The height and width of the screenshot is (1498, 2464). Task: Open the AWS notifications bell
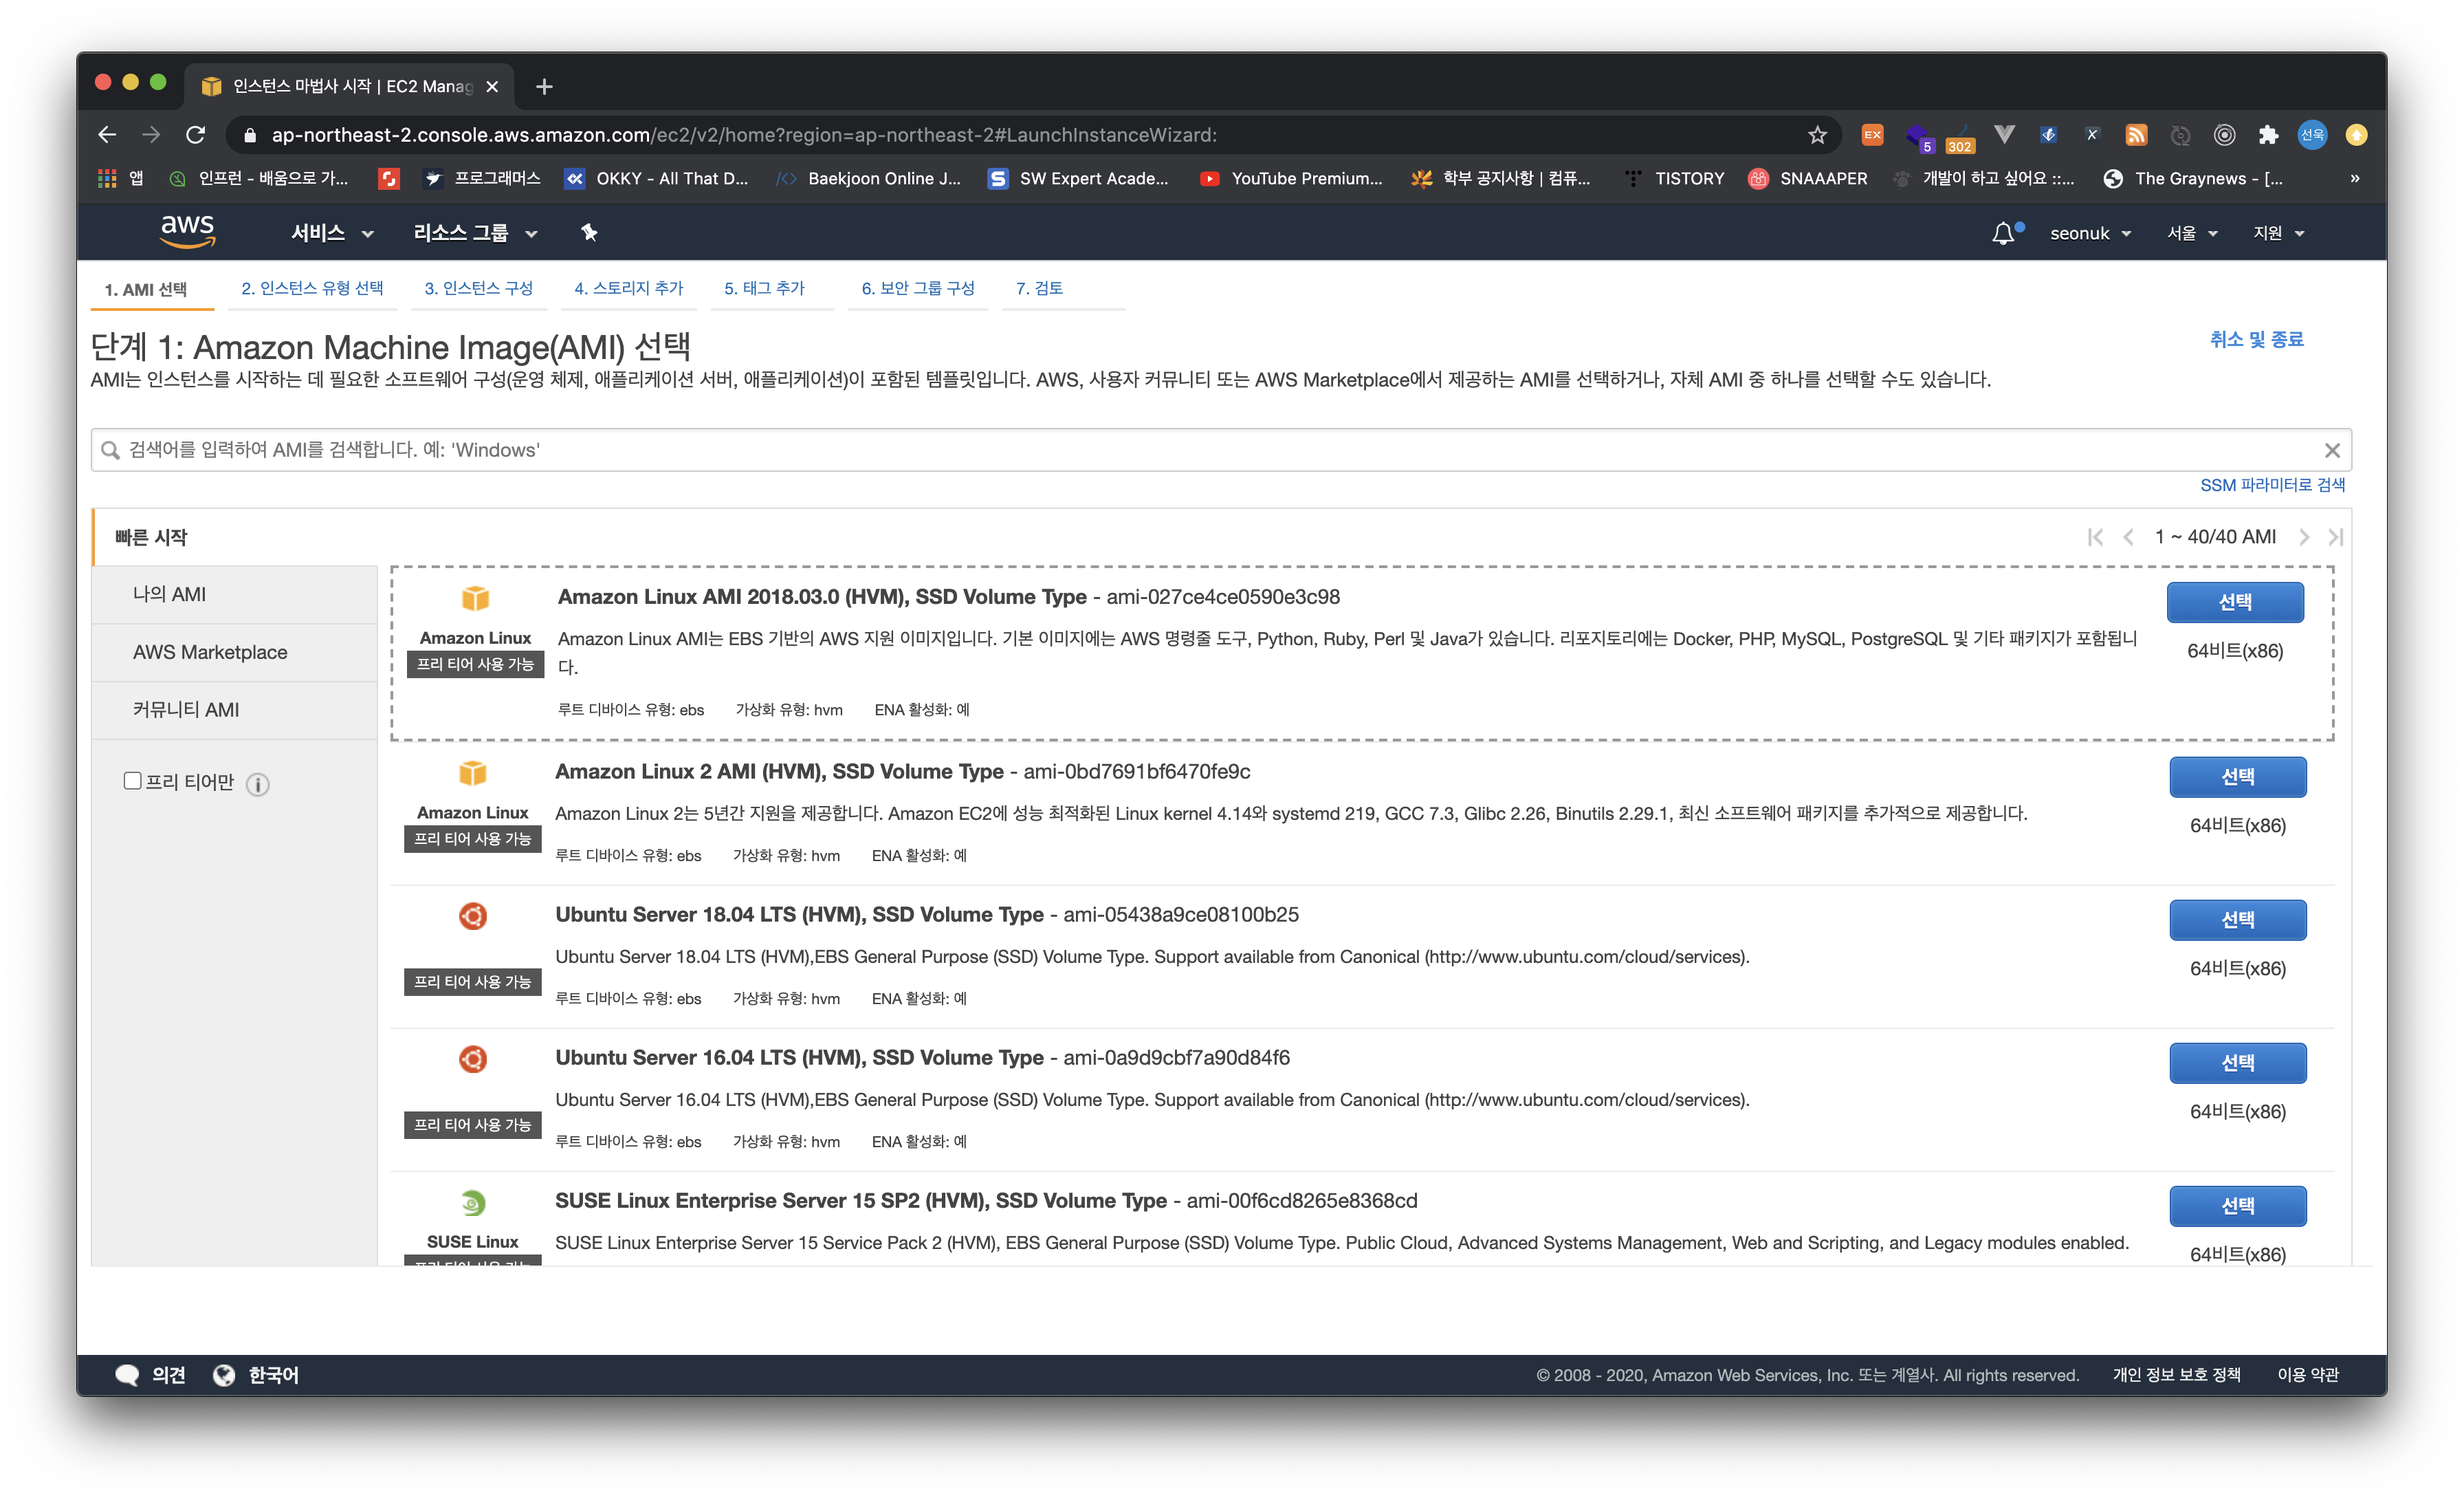(x=2003, y=233)
